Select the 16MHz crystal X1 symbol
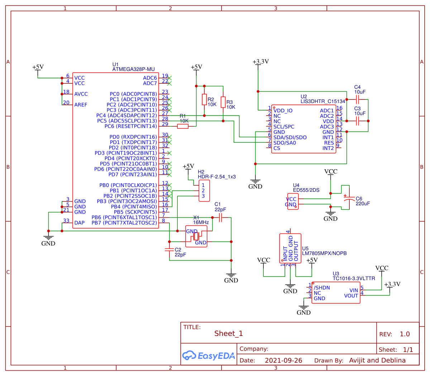Viewport: 430px width, 376px height. click(x=196, y=236)
